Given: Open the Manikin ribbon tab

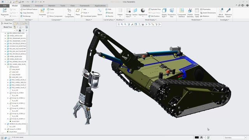Looking at the screenshot, I should 52,6.
